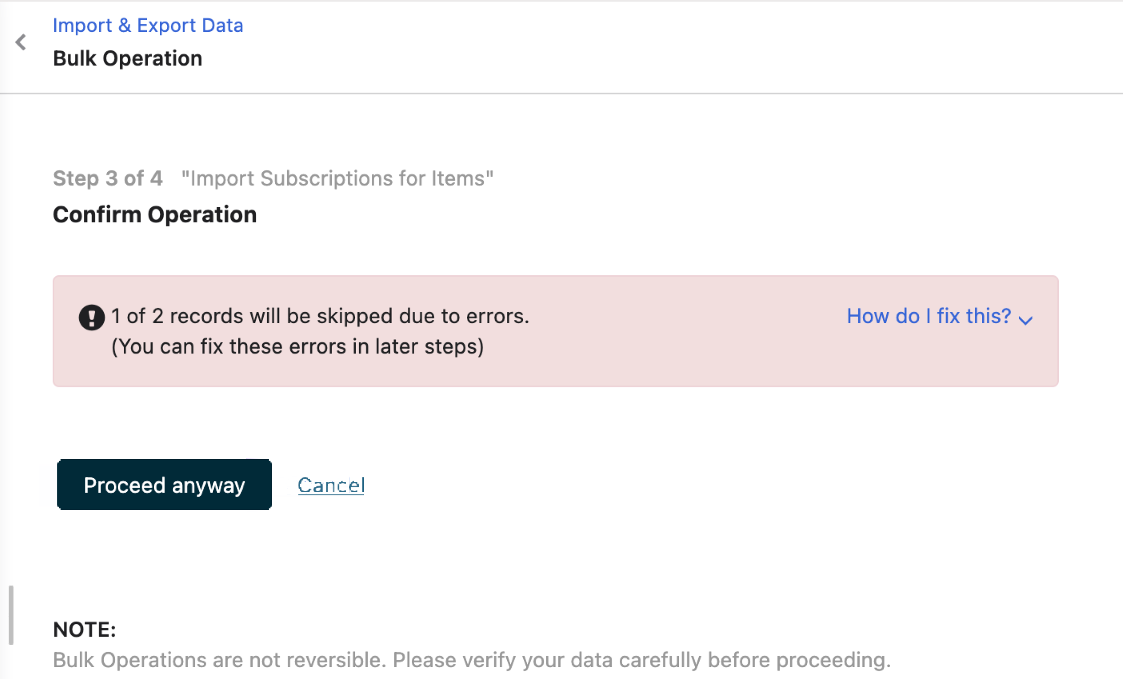Viewport: 1123px width, 679px height.
Task: Click the 'Import Subscriptions for Items' operation name
Action: [x=337, y=178]
